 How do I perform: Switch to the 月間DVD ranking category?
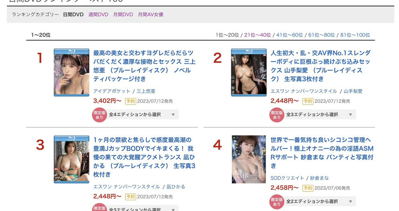point(123,15)
